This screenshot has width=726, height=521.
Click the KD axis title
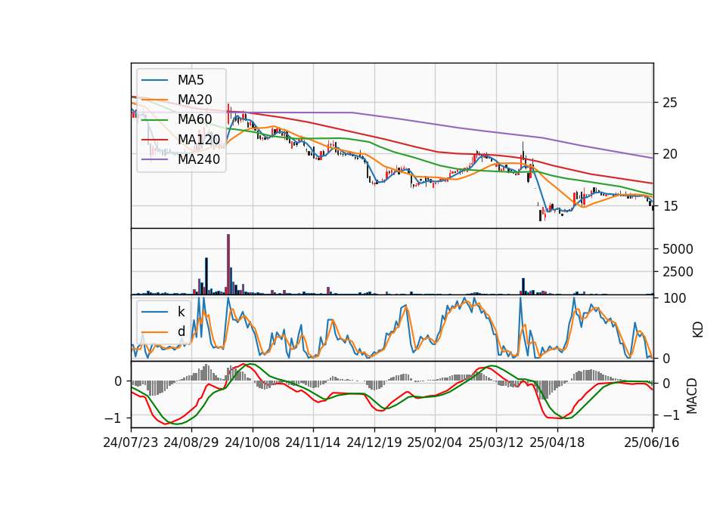698,330
